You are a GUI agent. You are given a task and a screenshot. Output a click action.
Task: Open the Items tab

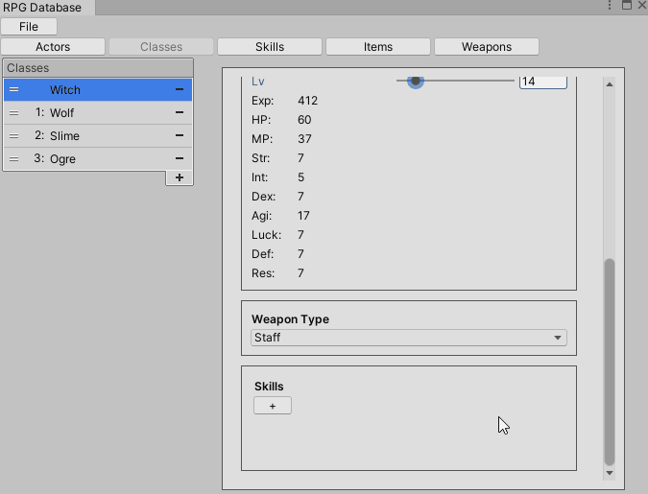378,46
